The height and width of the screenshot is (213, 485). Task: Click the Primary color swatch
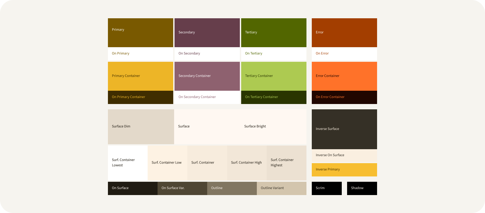tap(140, 33)
